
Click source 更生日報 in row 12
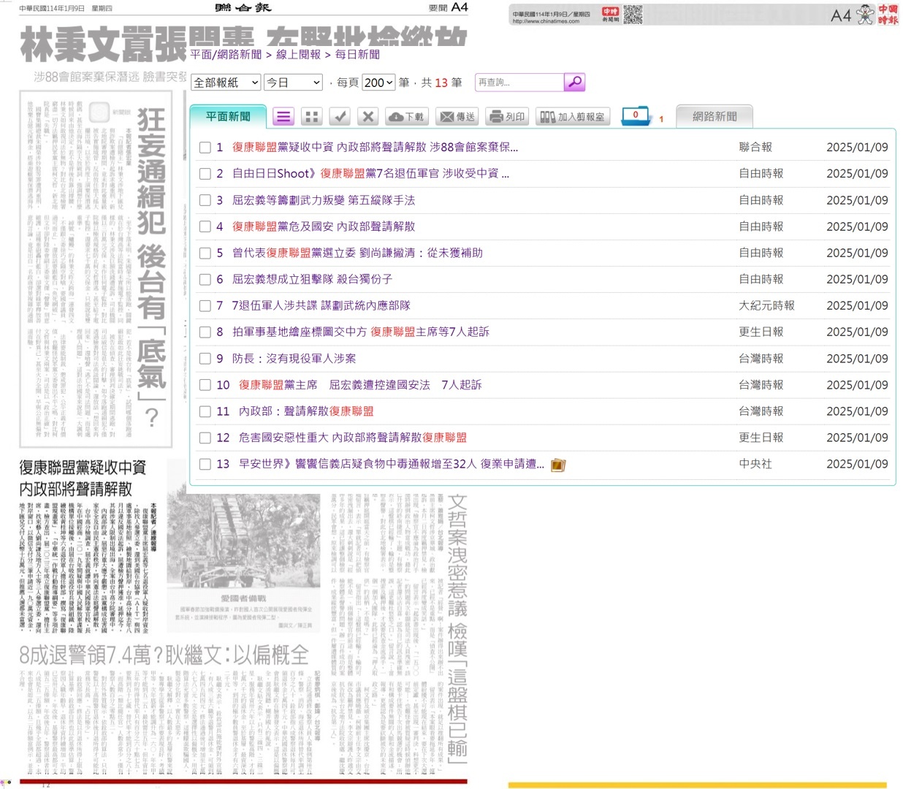click(x=761, y=438)
